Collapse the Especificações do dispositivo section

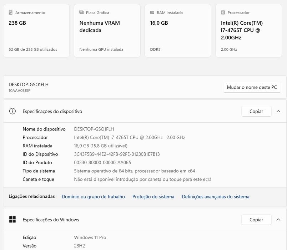(278, 111)
